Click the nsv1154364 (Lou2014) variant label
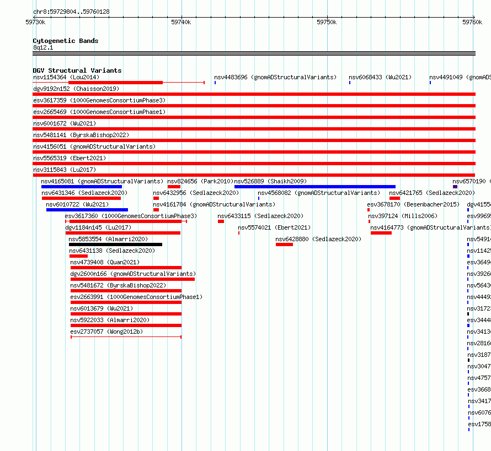 [66, 77]
